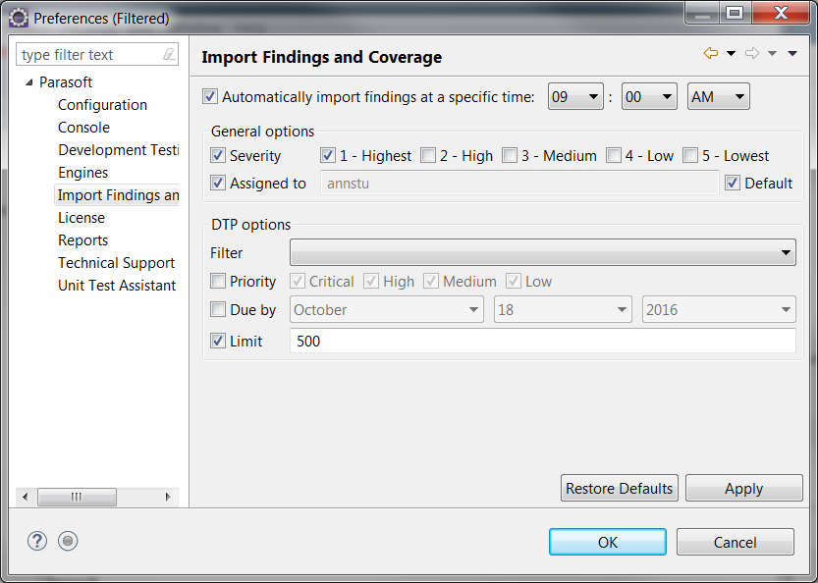
Task: Click the scrollbar right arrow in the tree
Action: [x=168, y=497]
